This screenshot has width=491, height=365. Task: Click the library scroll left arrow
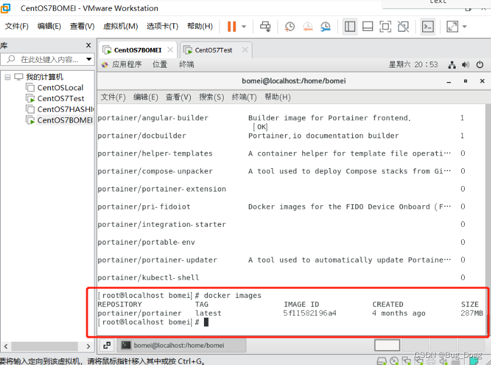click(5, 346)
